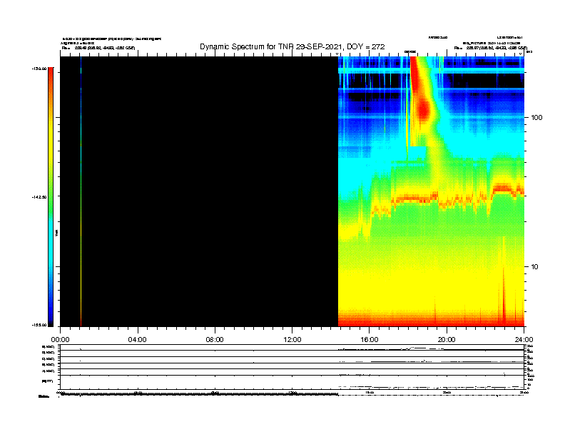Screen dimensions: 565x437
Task: Click the -130.00 colorbar maximum label
Action: point(39,69)
